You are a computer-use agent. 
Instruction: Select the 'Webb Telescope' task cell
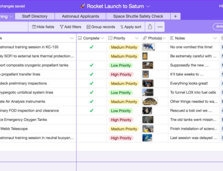pos(14,129)
